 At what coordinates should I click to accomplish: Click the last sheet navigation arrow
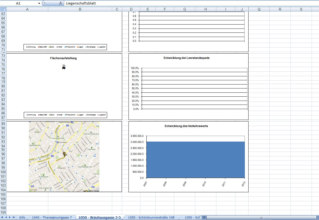point(13,217)
